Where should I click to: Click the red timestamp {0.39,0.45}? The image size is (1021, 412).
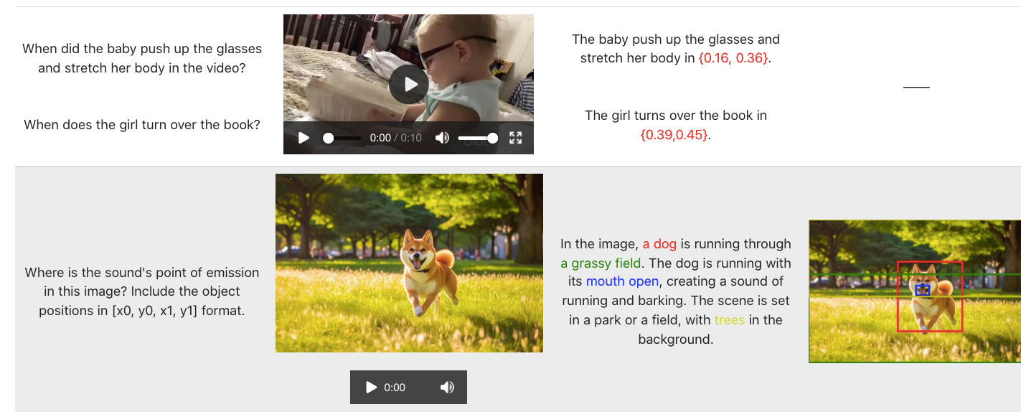(x=674, y=134)
